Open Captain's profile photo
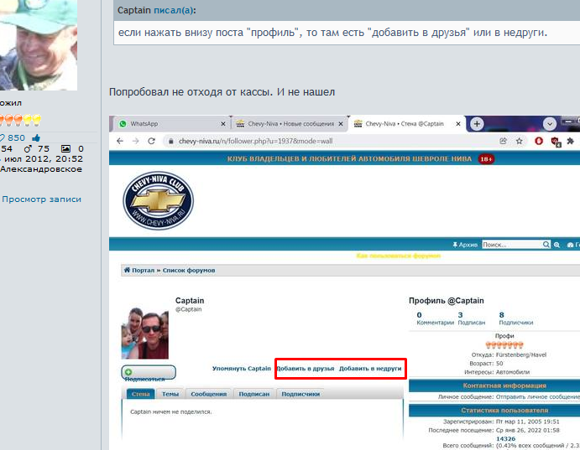 145,334
